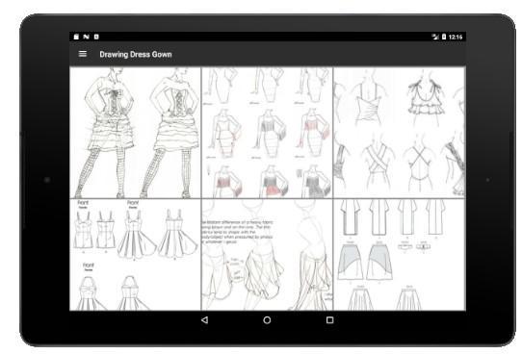
Task: Open the crossed-strap back tops thumbnail
Action: pyautogui.click(x=399, y=133)
